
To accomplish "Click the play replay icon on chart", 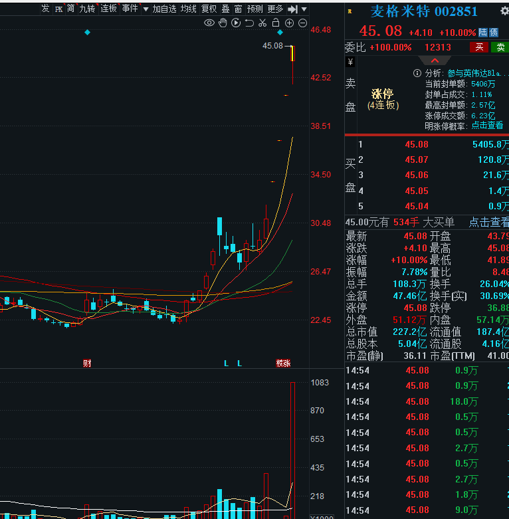I will tap(236, 23).
